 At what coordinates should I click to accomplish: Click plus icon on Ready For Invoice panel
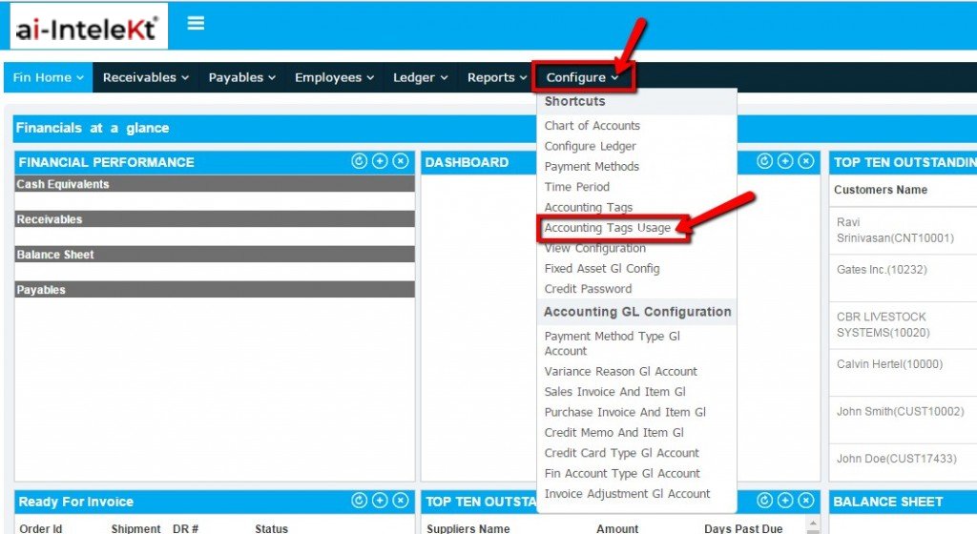pos(380,501)
